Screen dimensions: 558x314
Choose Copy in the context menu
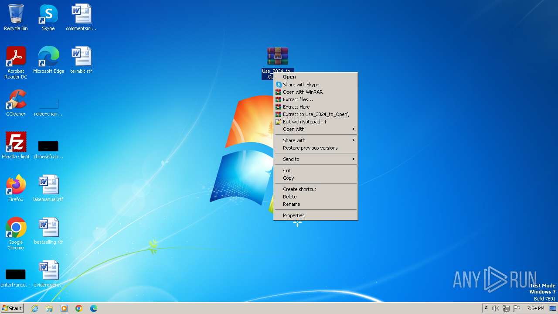(x=316, y=178)
